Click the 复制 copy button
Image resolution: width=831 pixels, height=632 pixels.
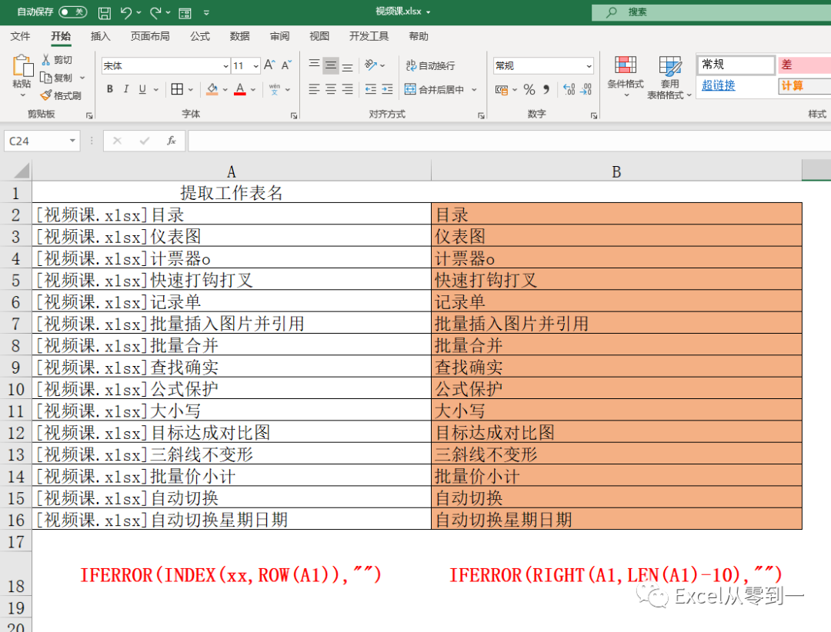point(57,78)
